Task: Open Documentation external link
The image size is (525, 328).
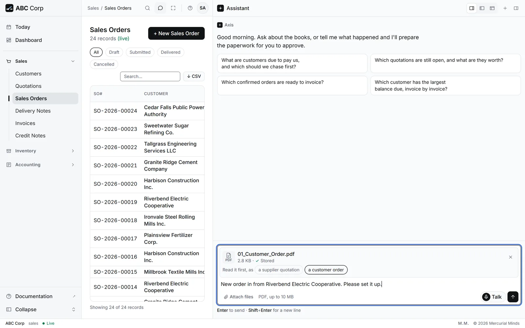Action: pyautogui.click(x=41, y=297)
